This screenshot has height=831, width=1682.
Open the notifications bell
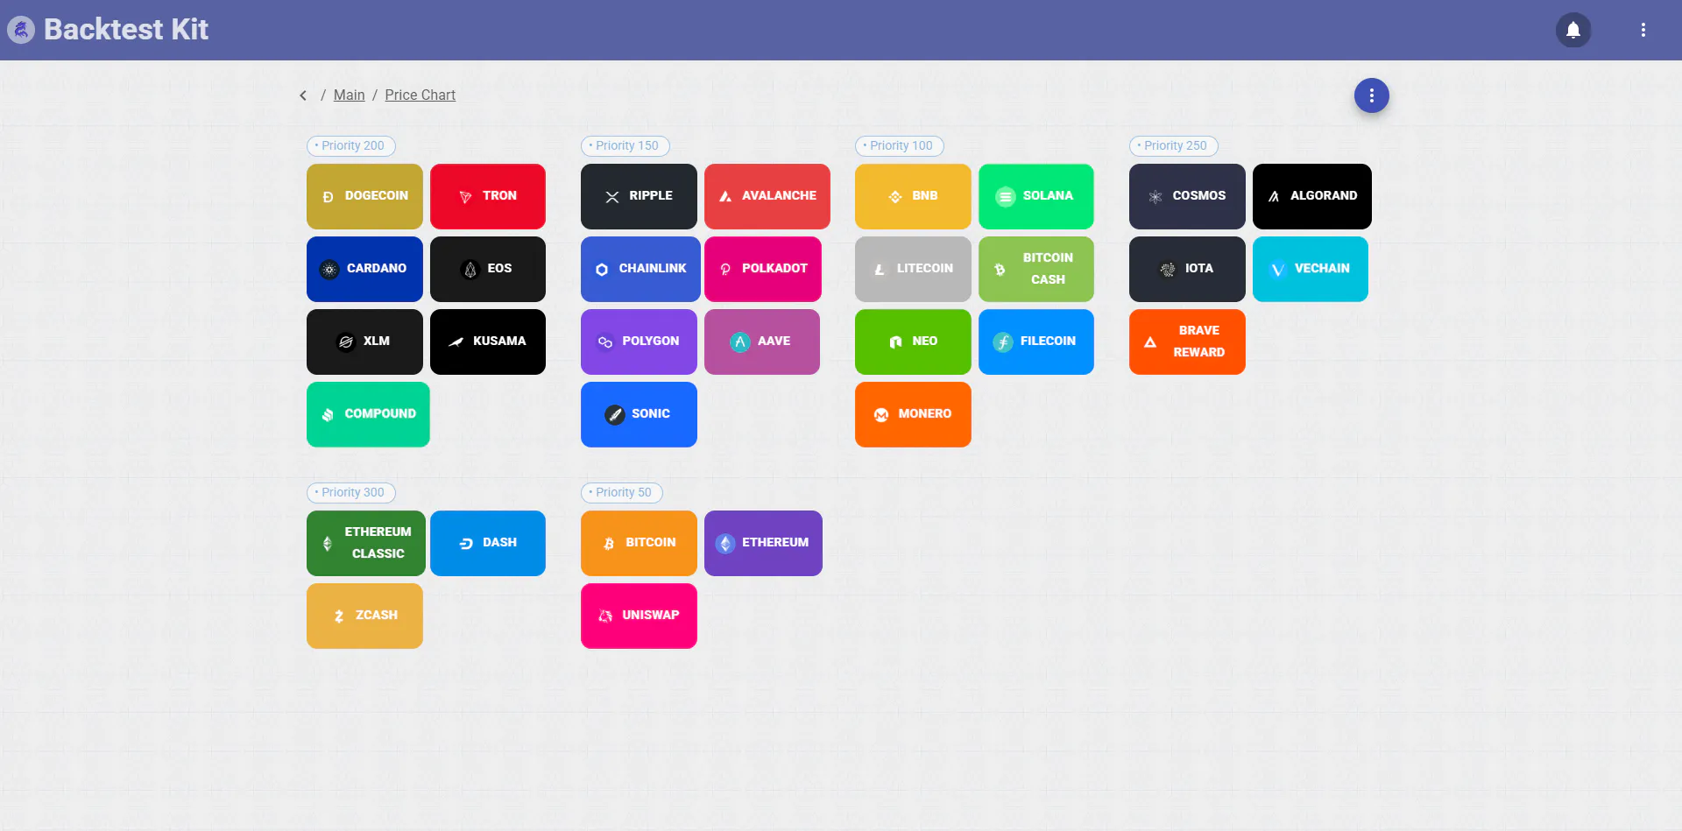pos(1573,30)
